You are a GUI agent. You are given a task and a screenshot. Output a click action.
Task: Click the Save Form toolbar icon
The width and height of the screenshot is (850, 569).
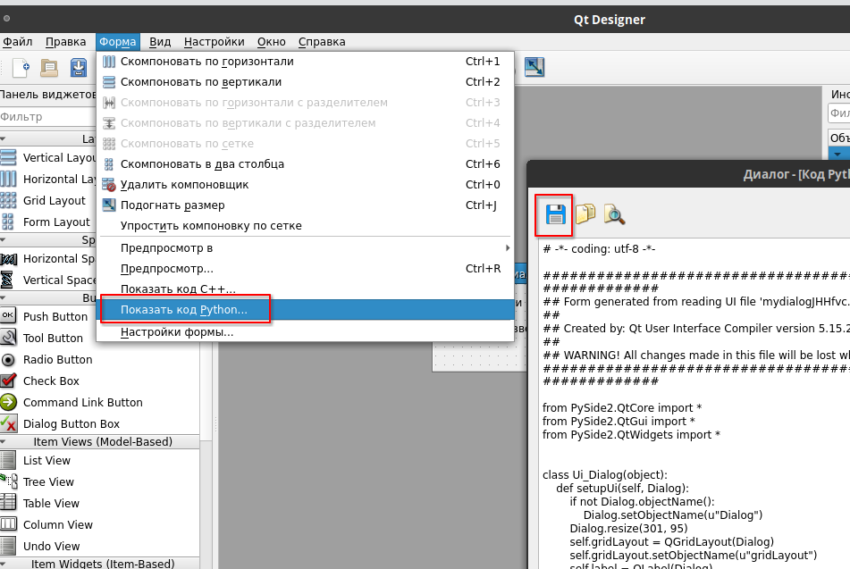pos(78,67)
